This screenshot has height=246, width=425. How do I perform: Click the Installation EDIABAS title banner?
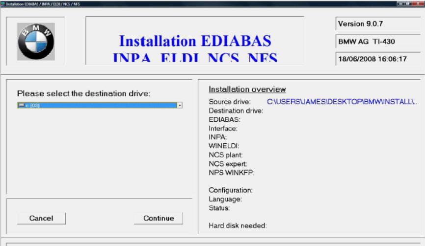[x=195, y=41]
